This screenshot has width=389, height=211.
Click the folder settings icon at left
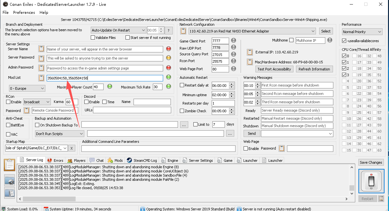9,181
